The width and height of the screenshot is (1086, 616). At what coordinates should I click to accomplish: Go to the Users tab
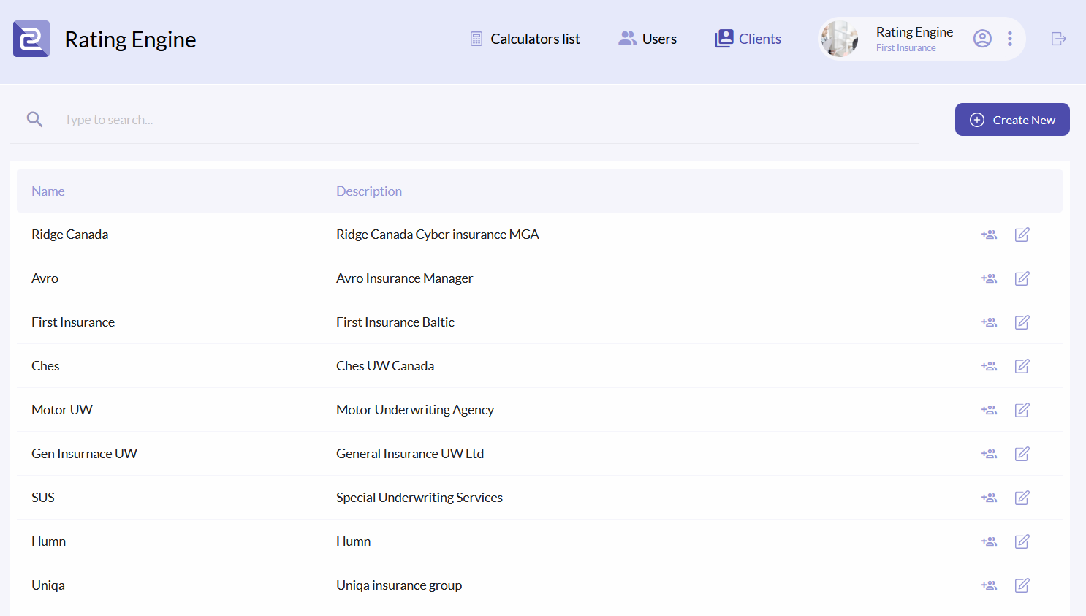click(648, 39)
